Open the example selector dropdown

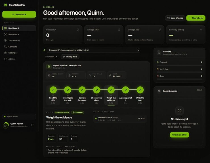pos(93,50)
